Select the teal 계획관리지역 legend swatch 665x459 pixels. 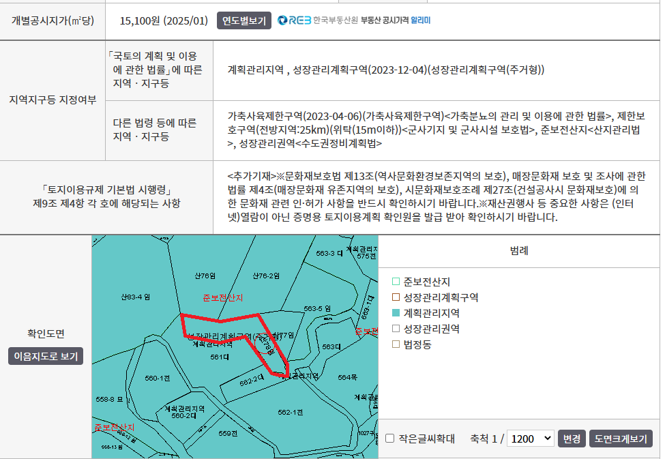coord(396,313)
